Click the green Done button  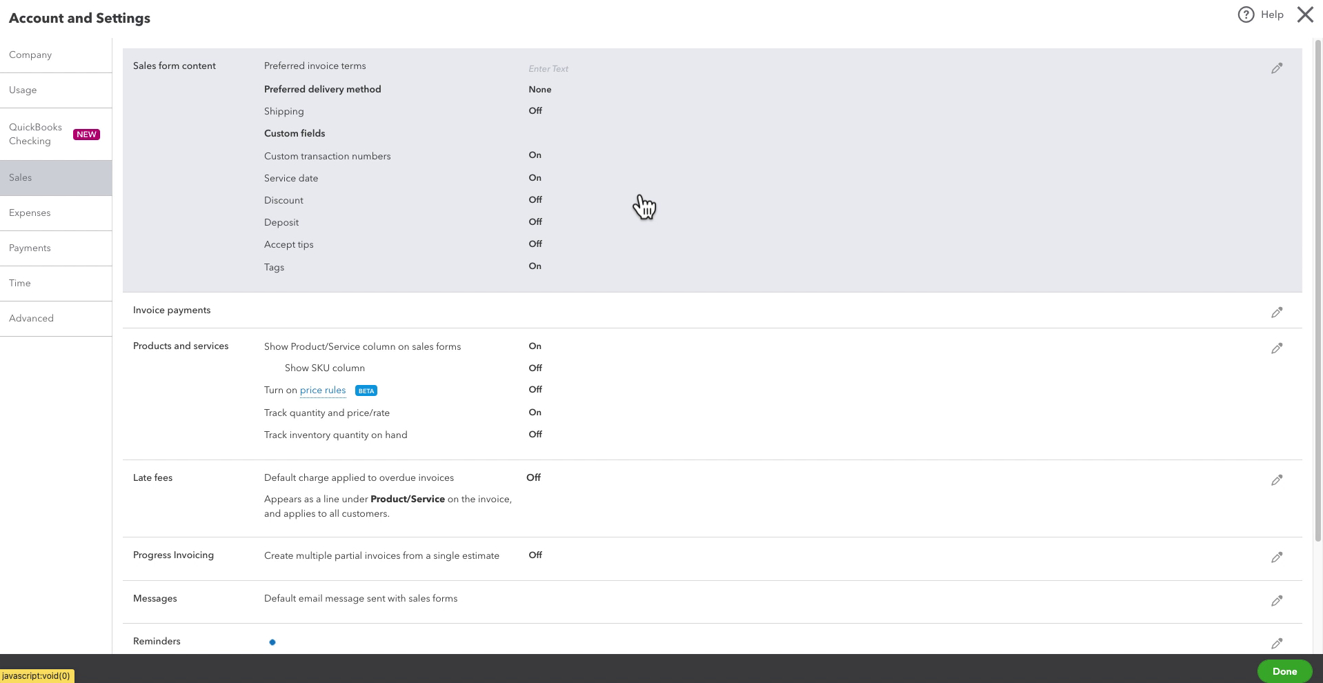pyautogui.click(x=1284, y=671)
